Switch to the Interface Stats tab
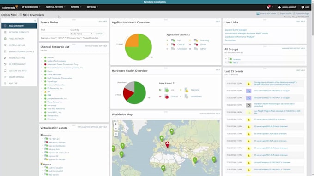314x176 pixels. pyautogui.click(x=19, y=58)
